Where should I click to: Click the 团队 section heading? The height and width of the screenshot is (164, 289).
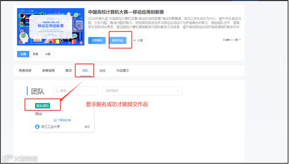click(x=38, y=91)
